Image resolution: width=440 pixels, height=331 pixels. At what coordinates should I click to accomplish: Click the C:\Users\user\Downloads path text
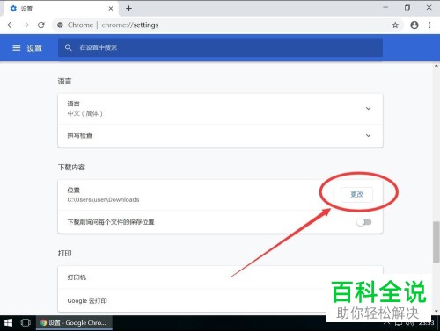pos(103,200)
